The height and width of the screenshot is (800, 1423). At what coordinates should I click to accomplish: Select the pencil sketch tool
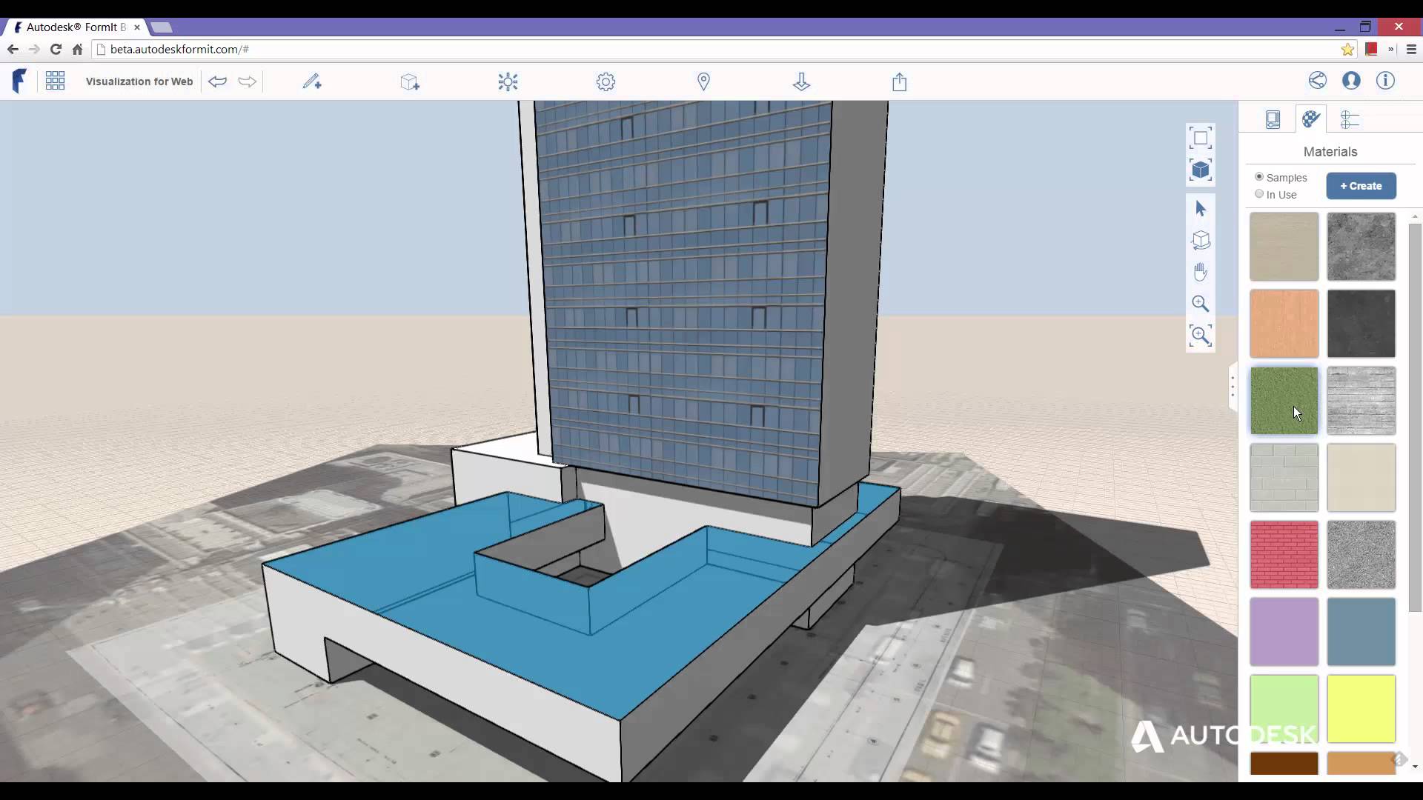click(312, 81)
